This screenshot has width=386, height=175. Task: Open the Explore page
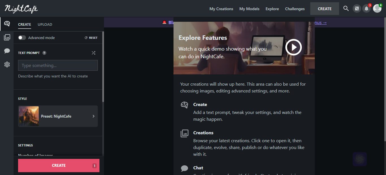click(x=272, y=9)
